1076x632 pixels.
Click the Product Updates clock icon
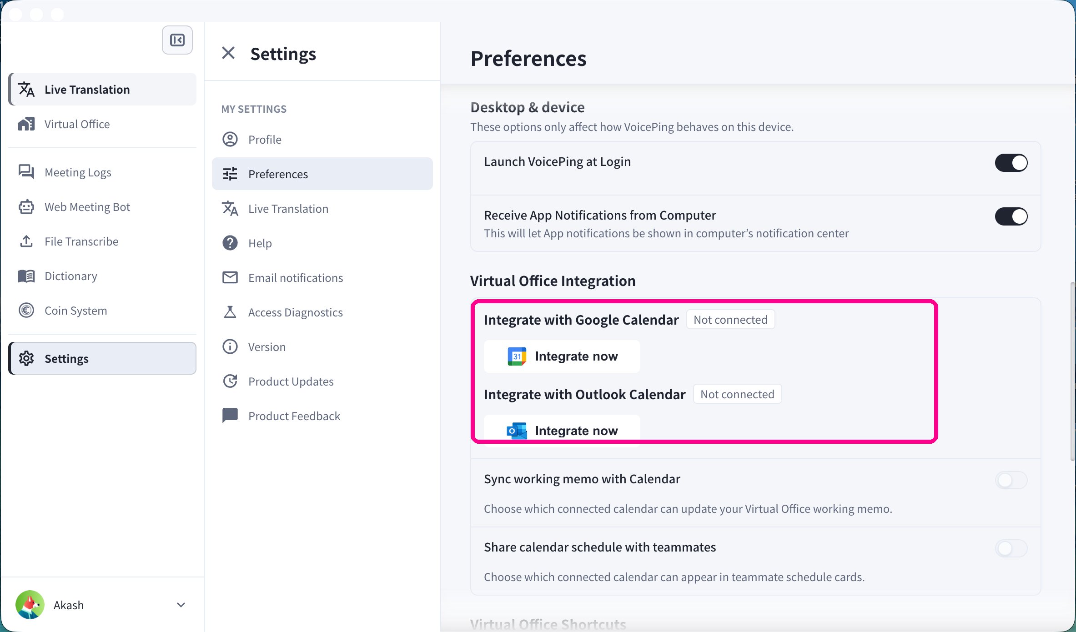[x=230, y=381]
